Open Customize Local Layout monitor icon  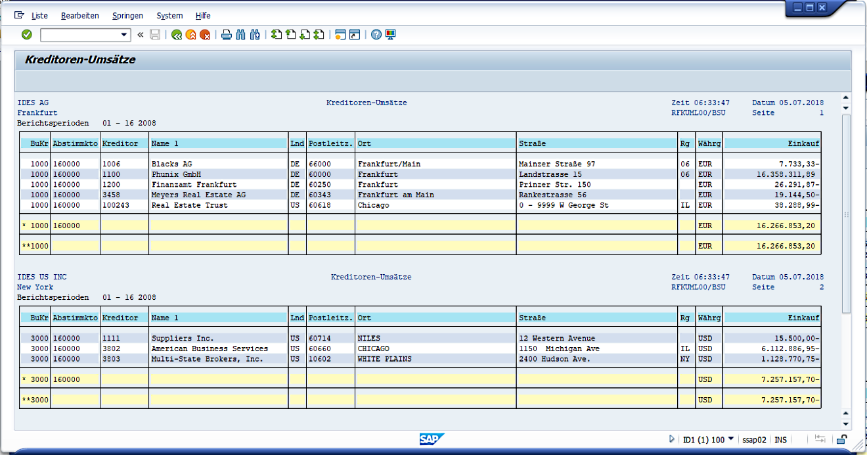(391, 35)
